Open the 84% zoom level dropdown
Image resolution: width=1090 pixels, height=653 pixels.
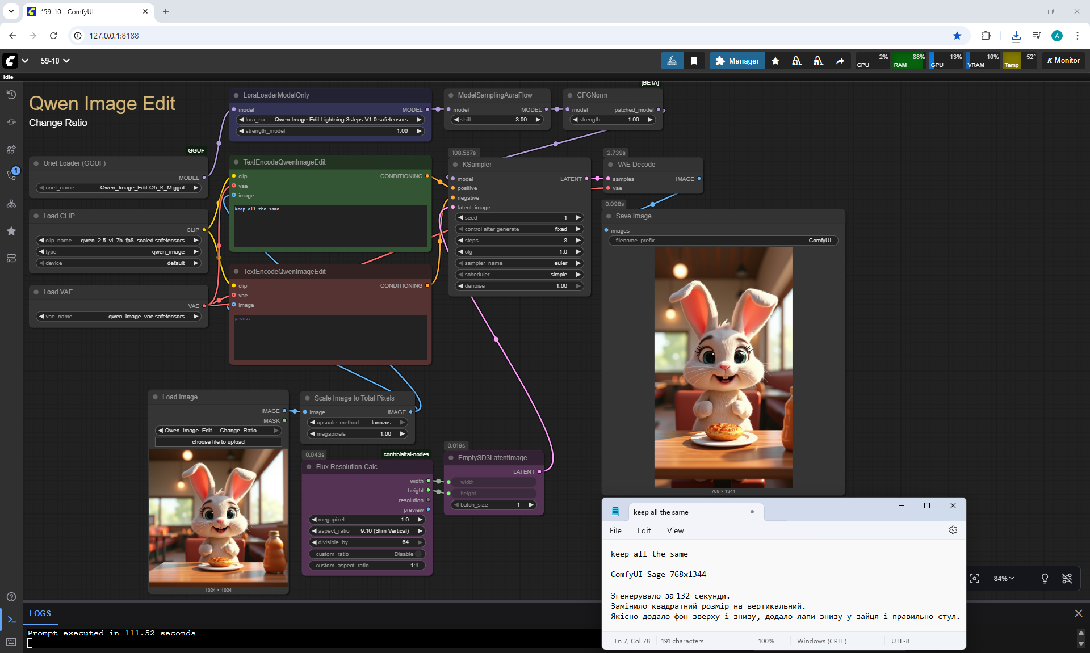(x=1003, y=578)
